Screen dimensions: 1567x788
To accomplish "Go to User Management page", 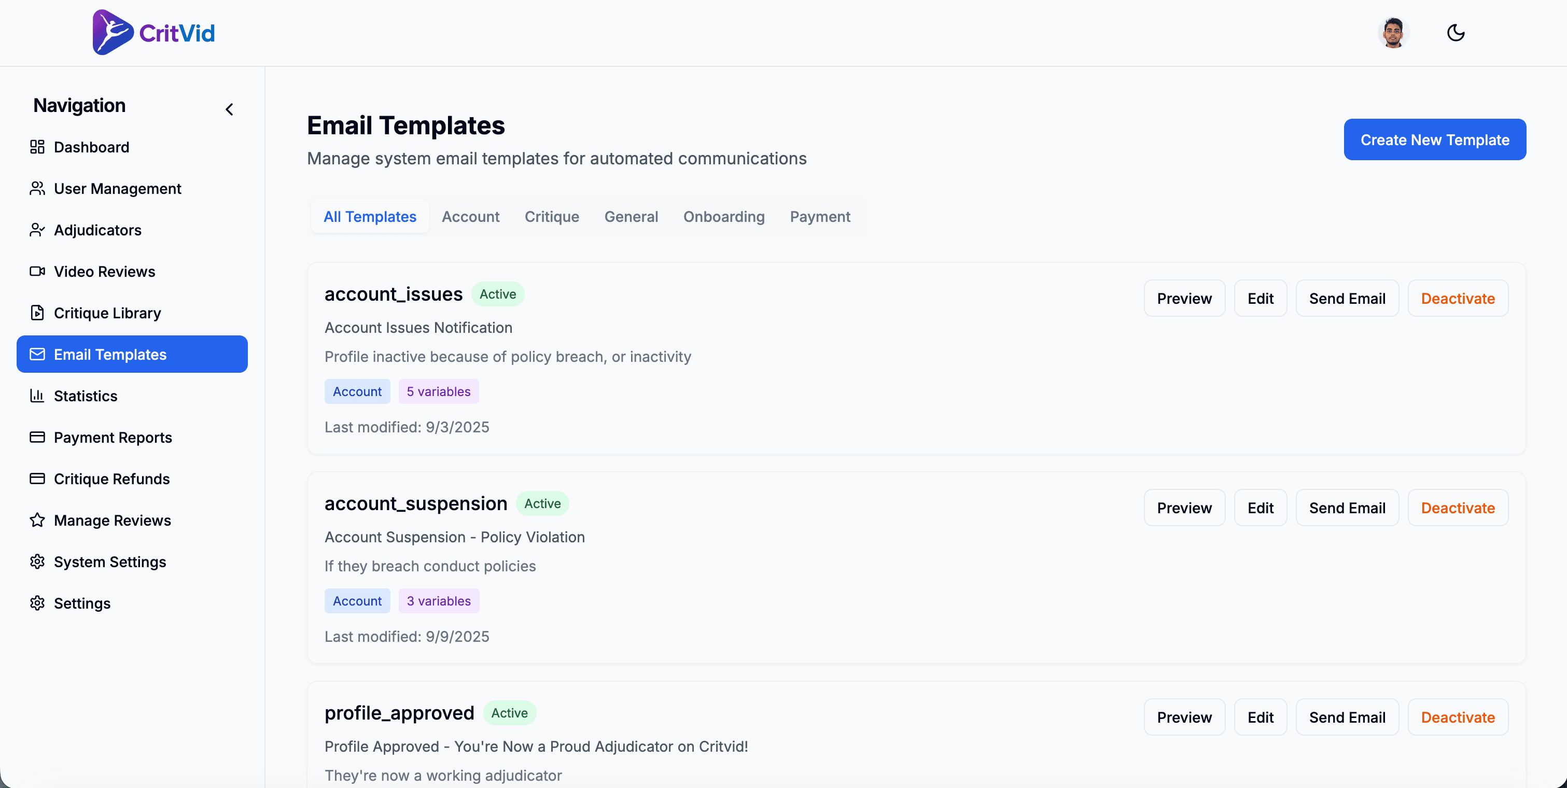I will (x=132, y=189).
